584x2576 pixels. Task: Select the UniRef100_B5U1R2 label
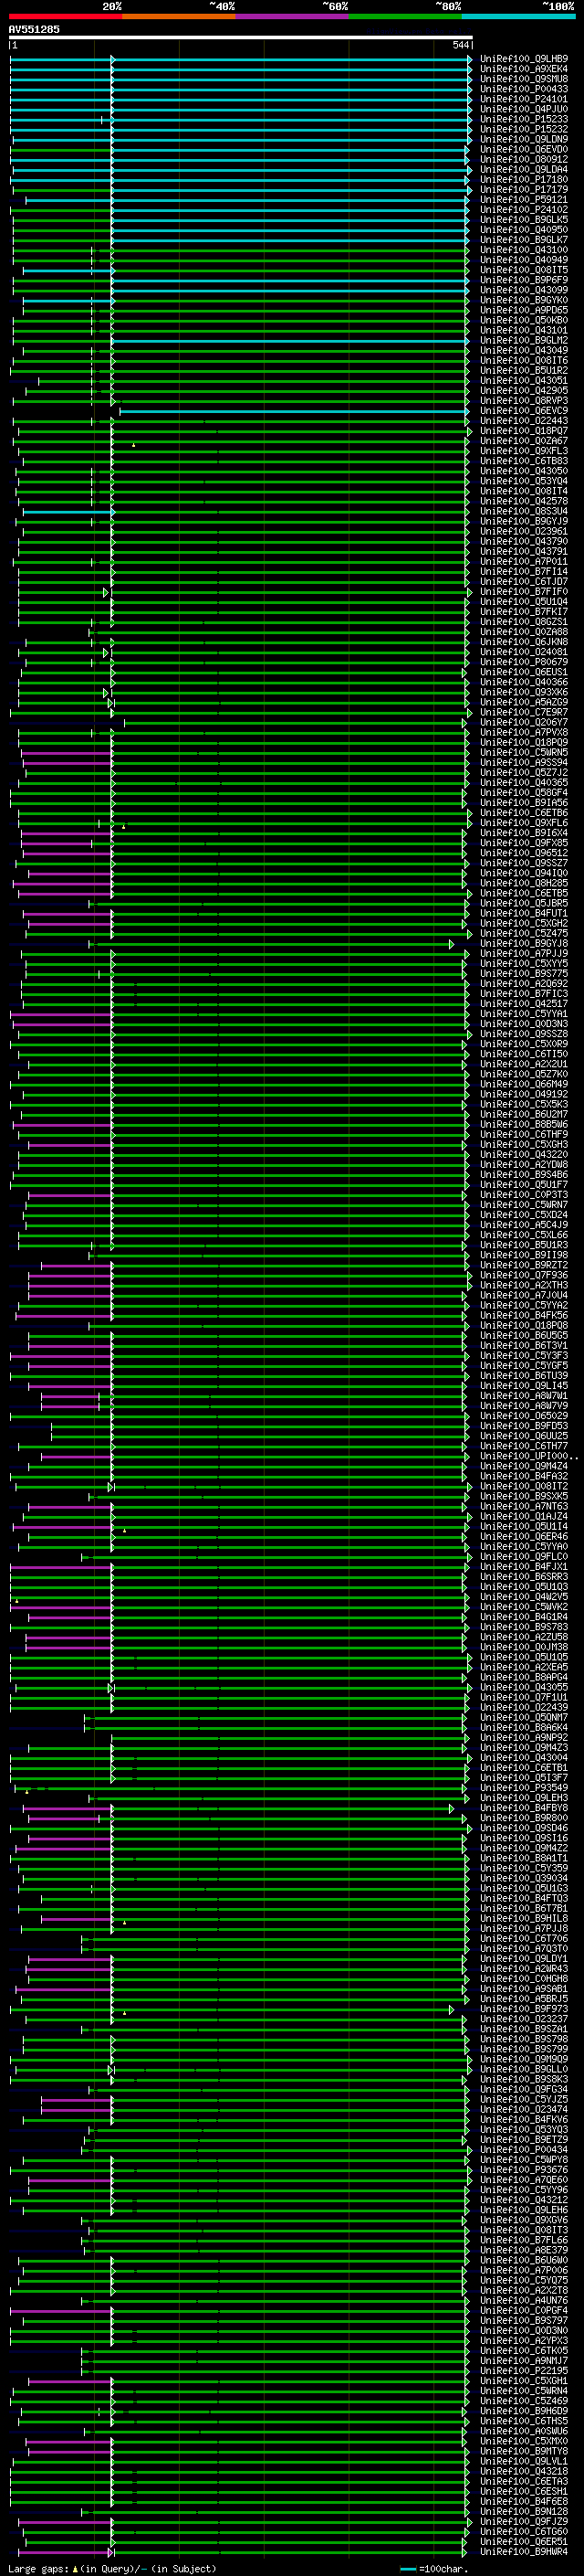[x=524, y=371]
